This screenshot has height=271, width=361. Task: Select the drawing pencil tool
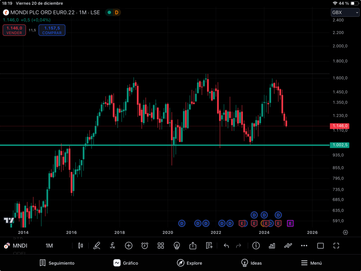[97, 246]
